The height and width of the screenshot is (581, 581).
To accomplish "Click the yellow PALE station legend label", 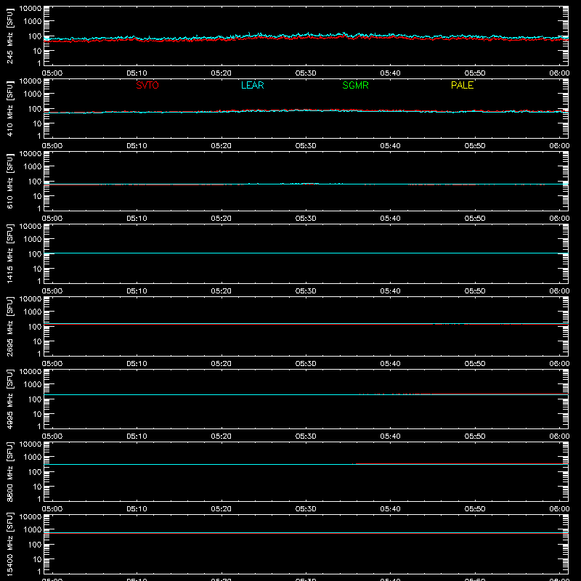I will tap(462, 85).
